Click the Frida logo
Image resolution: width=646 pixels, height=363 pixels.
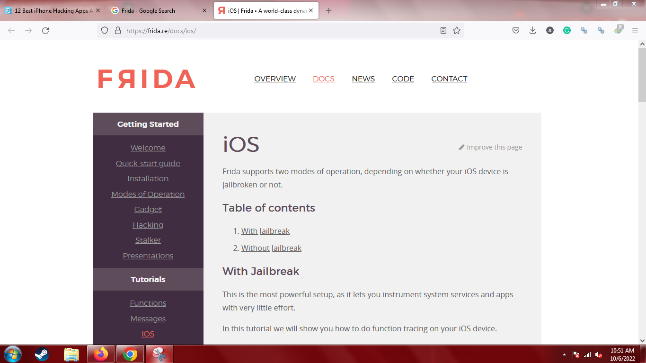147,79
